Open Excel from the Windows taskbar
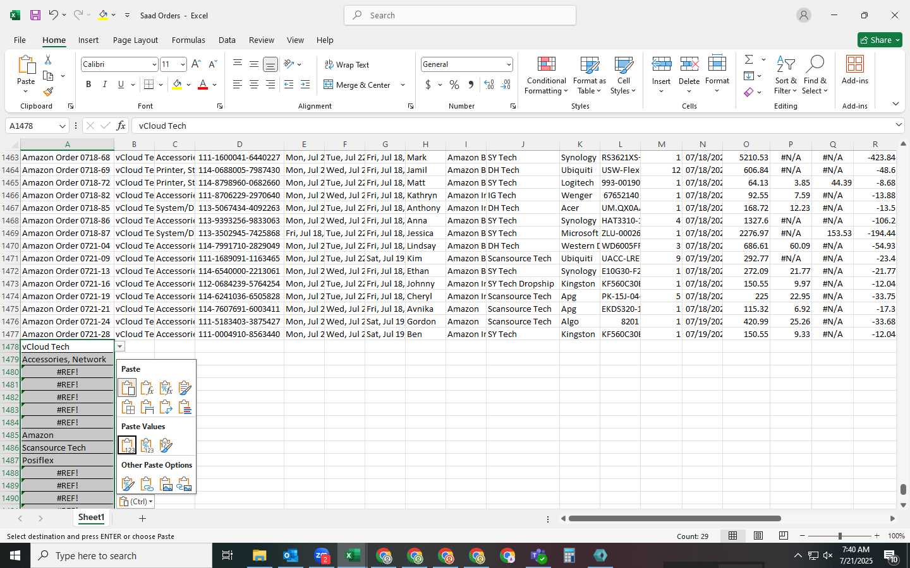The width and height of the screenshot is (910, 568). [x=353, y=555]
